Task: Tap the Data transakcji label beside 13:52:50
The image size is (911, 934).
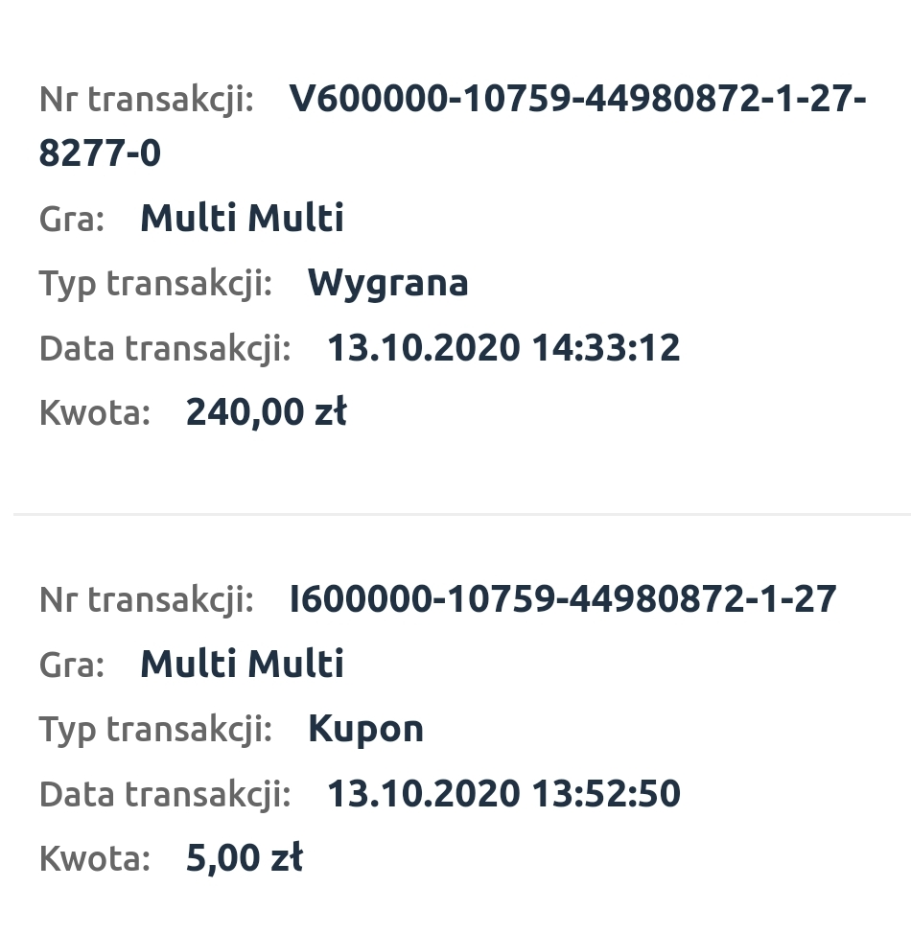Action: point(165,795)
